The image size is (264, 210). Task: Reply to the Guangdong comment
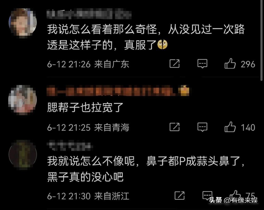coord(202,63)
